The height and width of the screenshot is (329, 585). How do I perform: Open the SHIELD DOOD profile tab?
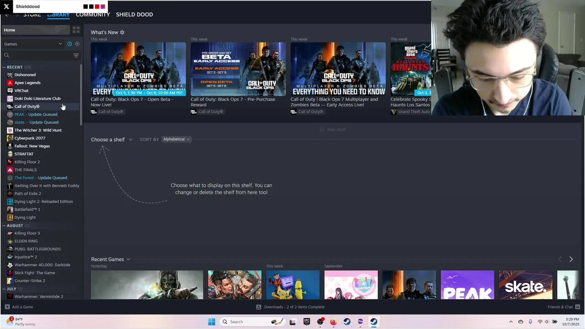(134, 15)
